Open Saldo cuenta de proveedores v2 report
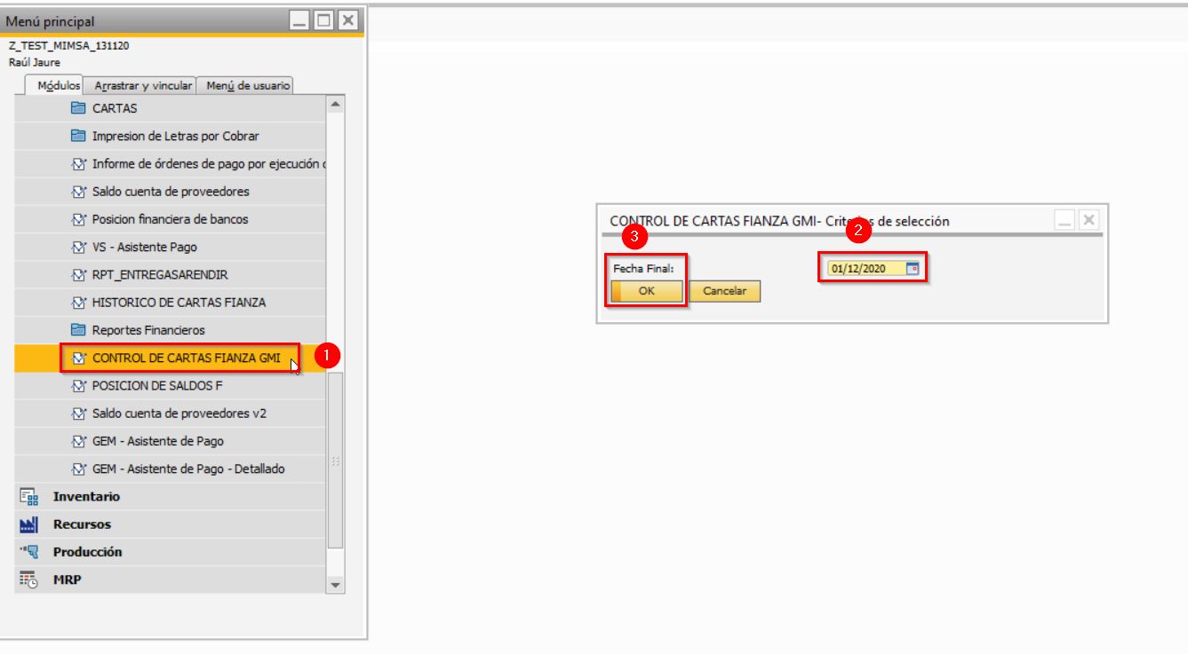This screenshot has height=654, width=1188. pyautogui.click(x=179, y=414)
